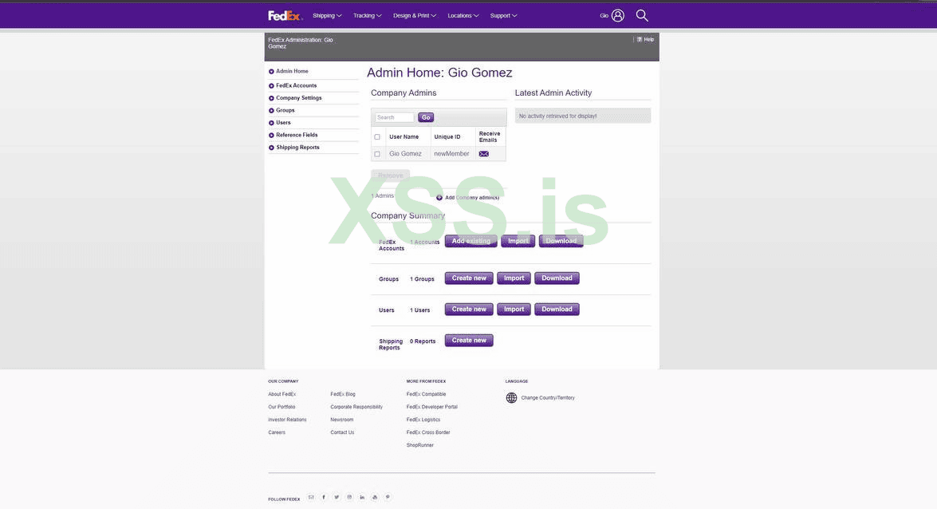Click Download in the Users row
The image size is (937, 509).
pos(557,310)
